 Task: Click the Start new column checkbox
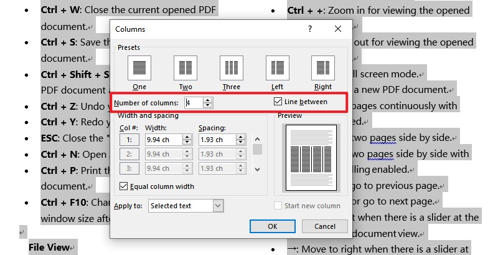(278, 205)
